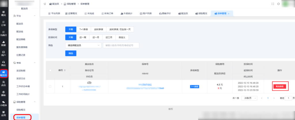Open 概况 in the dark sidebar
295x120 pixels.
[x=3, y=14]
